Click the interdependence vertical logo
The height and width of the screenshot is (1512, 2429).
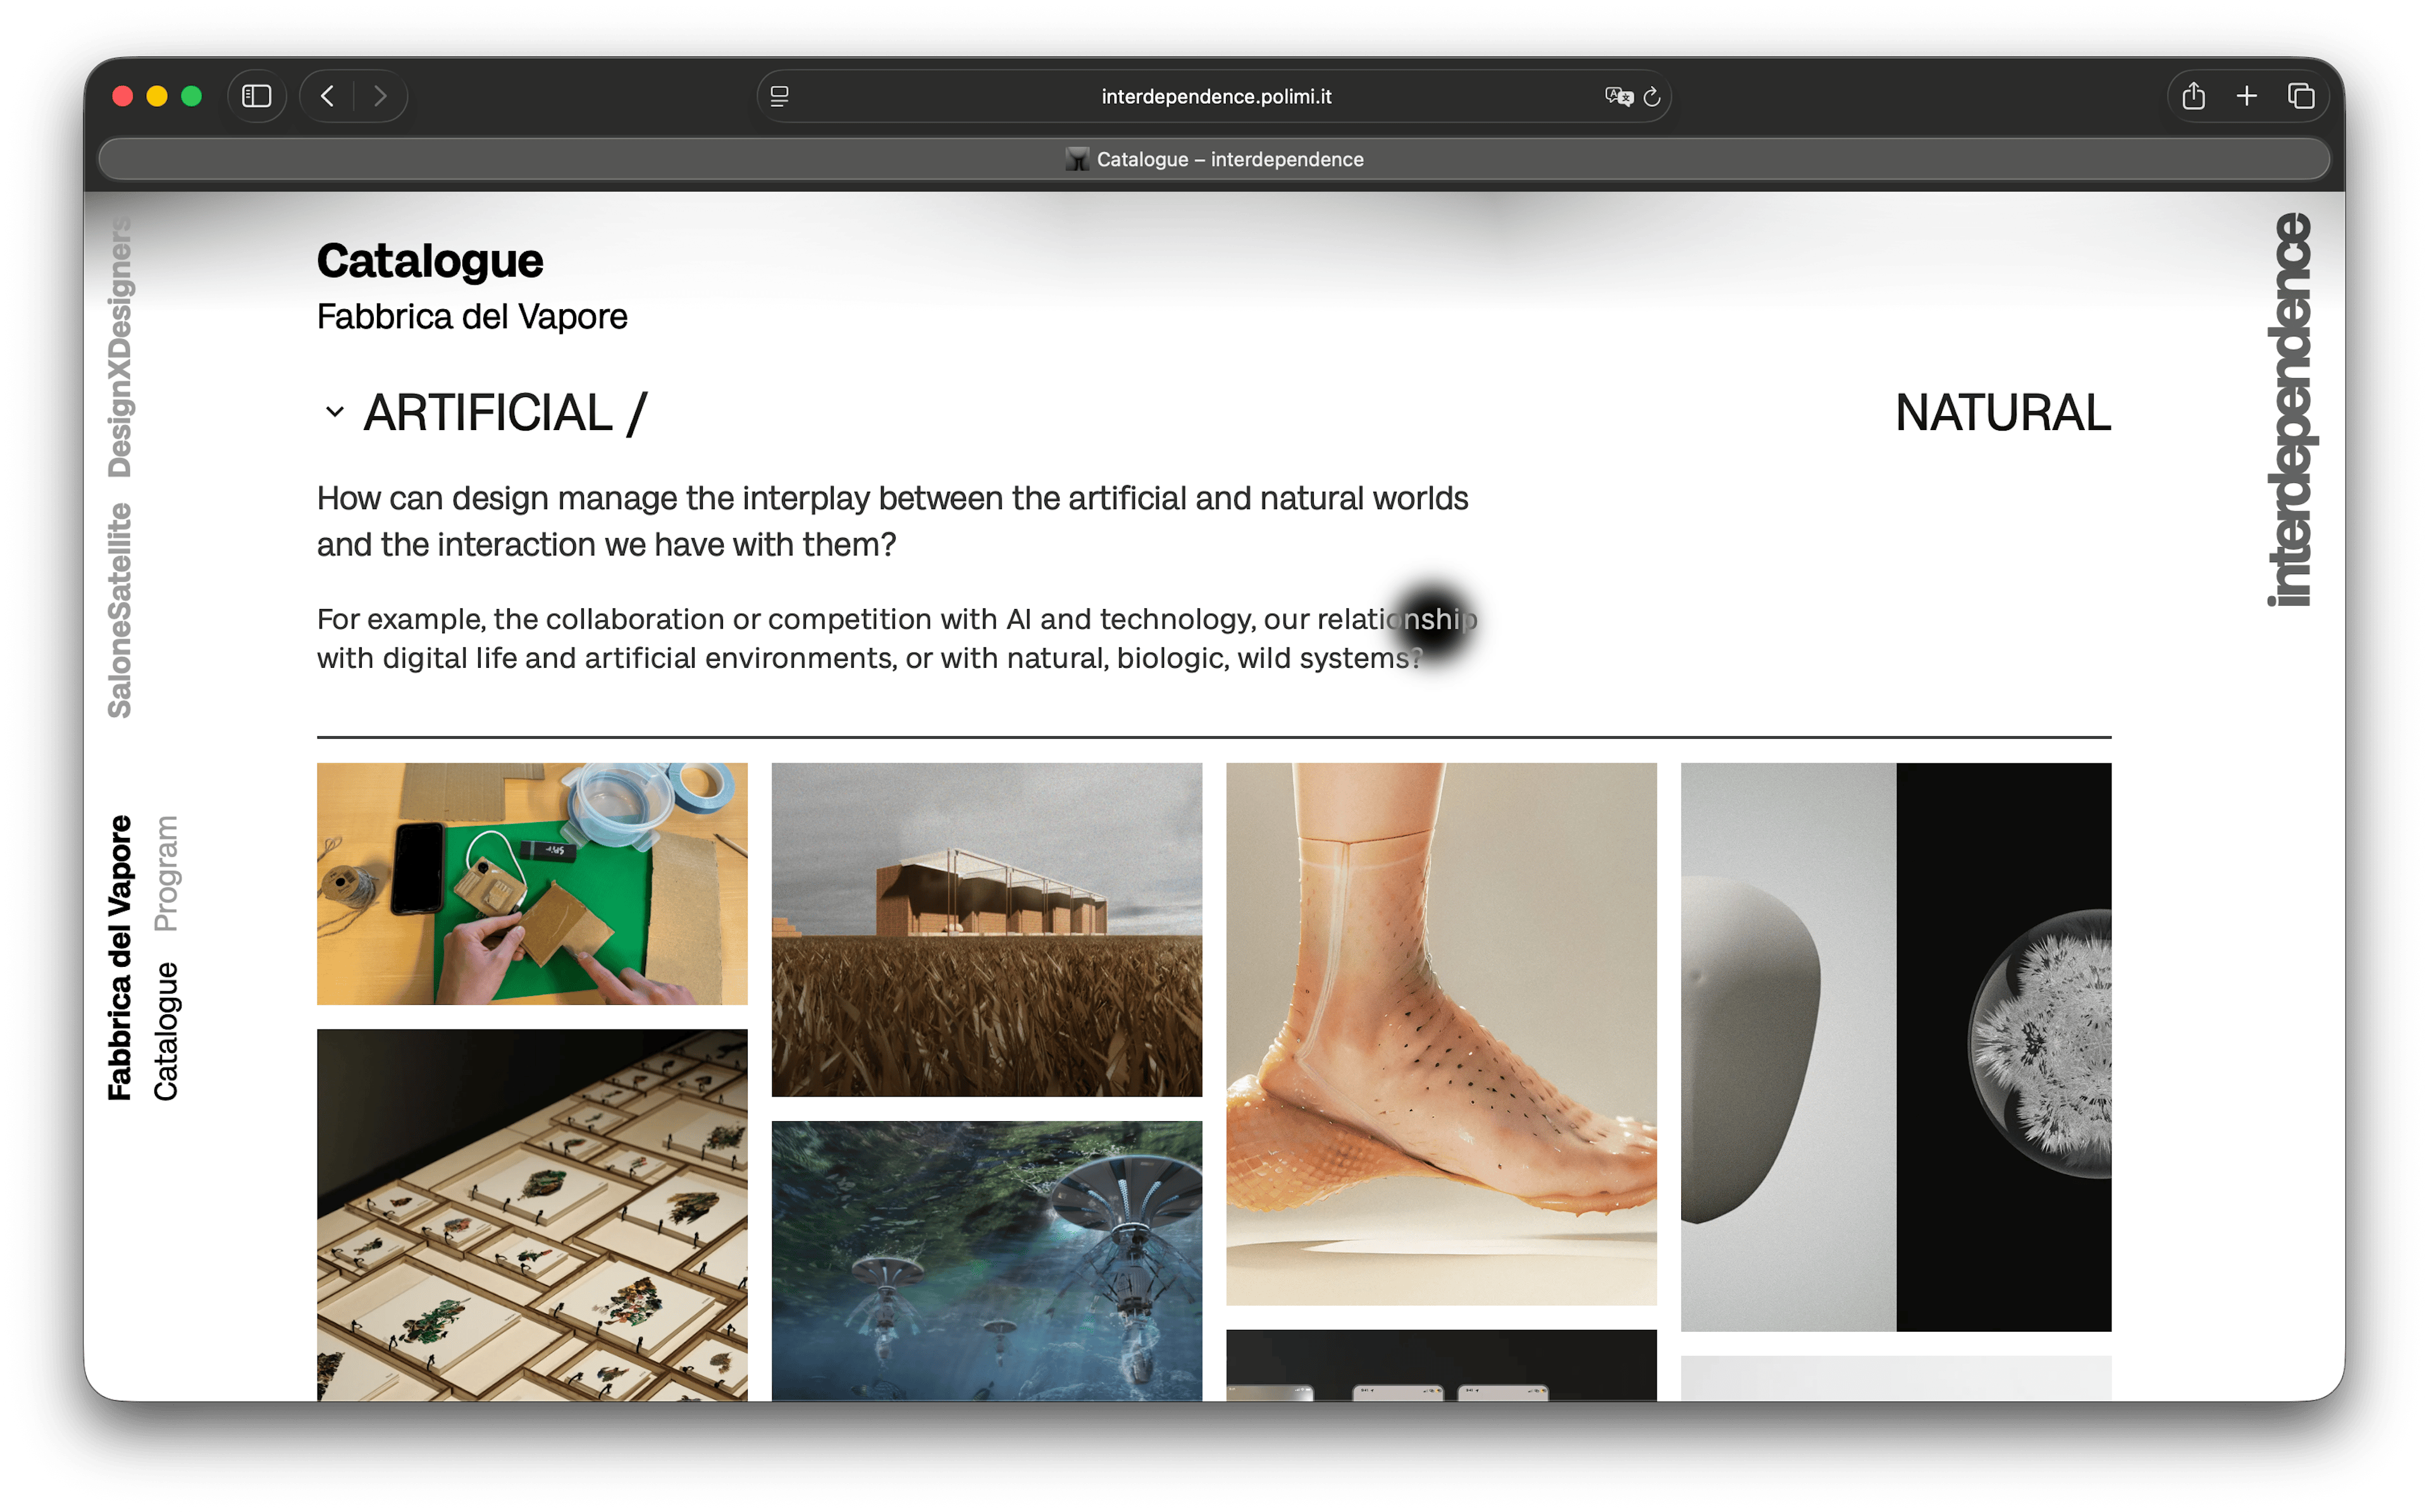2290,410
